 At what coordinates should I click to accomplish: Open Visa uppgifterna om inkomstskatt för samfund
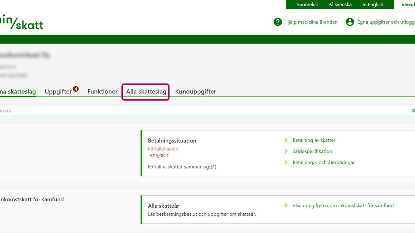click(343, 205)
